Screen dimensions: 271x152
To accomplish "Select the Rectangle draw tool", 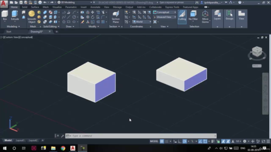I will (x=69, y=22).
